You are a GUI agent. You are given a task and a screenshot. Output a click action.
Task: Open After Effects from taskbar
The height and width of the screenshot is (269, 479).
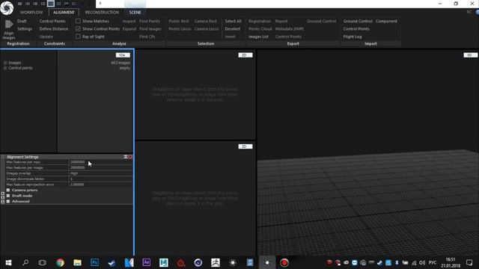[147, 262]
